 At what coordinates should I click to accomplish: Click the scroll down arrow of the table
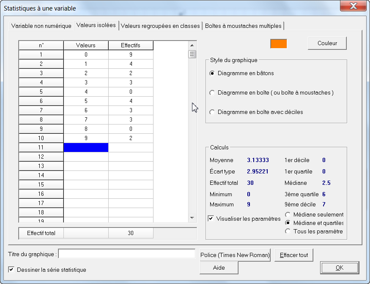(192, 218)
